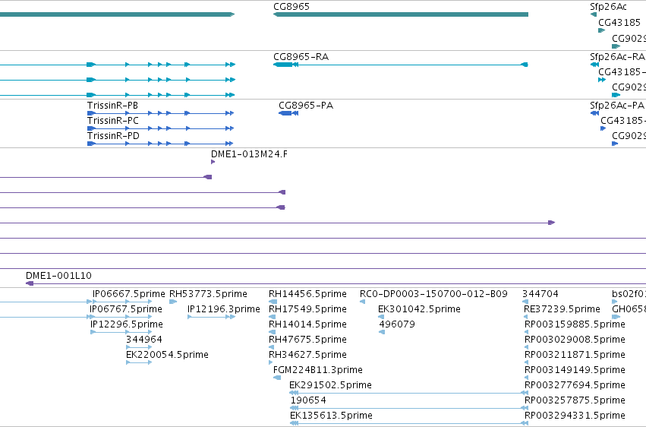Select the IP12196.3prime EST label
The width and height of the screenshot is (646, 427).
(x=224, y=309)
